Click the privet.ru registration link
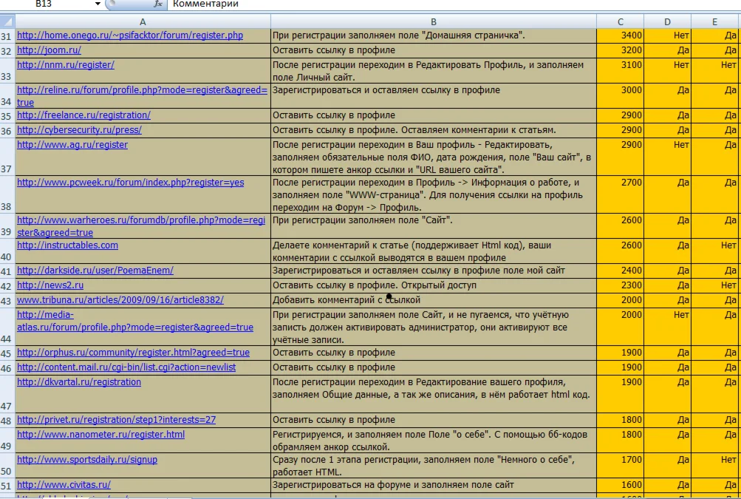 (x=116, y=420)
